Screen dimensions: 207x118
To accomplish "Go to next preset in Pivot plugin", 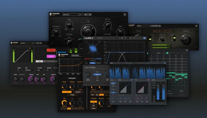I will (x=84, y=15).
